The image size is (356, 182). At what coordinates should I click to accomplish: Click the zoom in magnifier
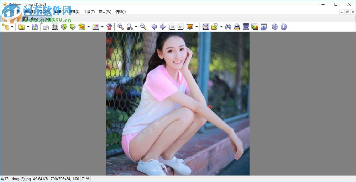121,27
